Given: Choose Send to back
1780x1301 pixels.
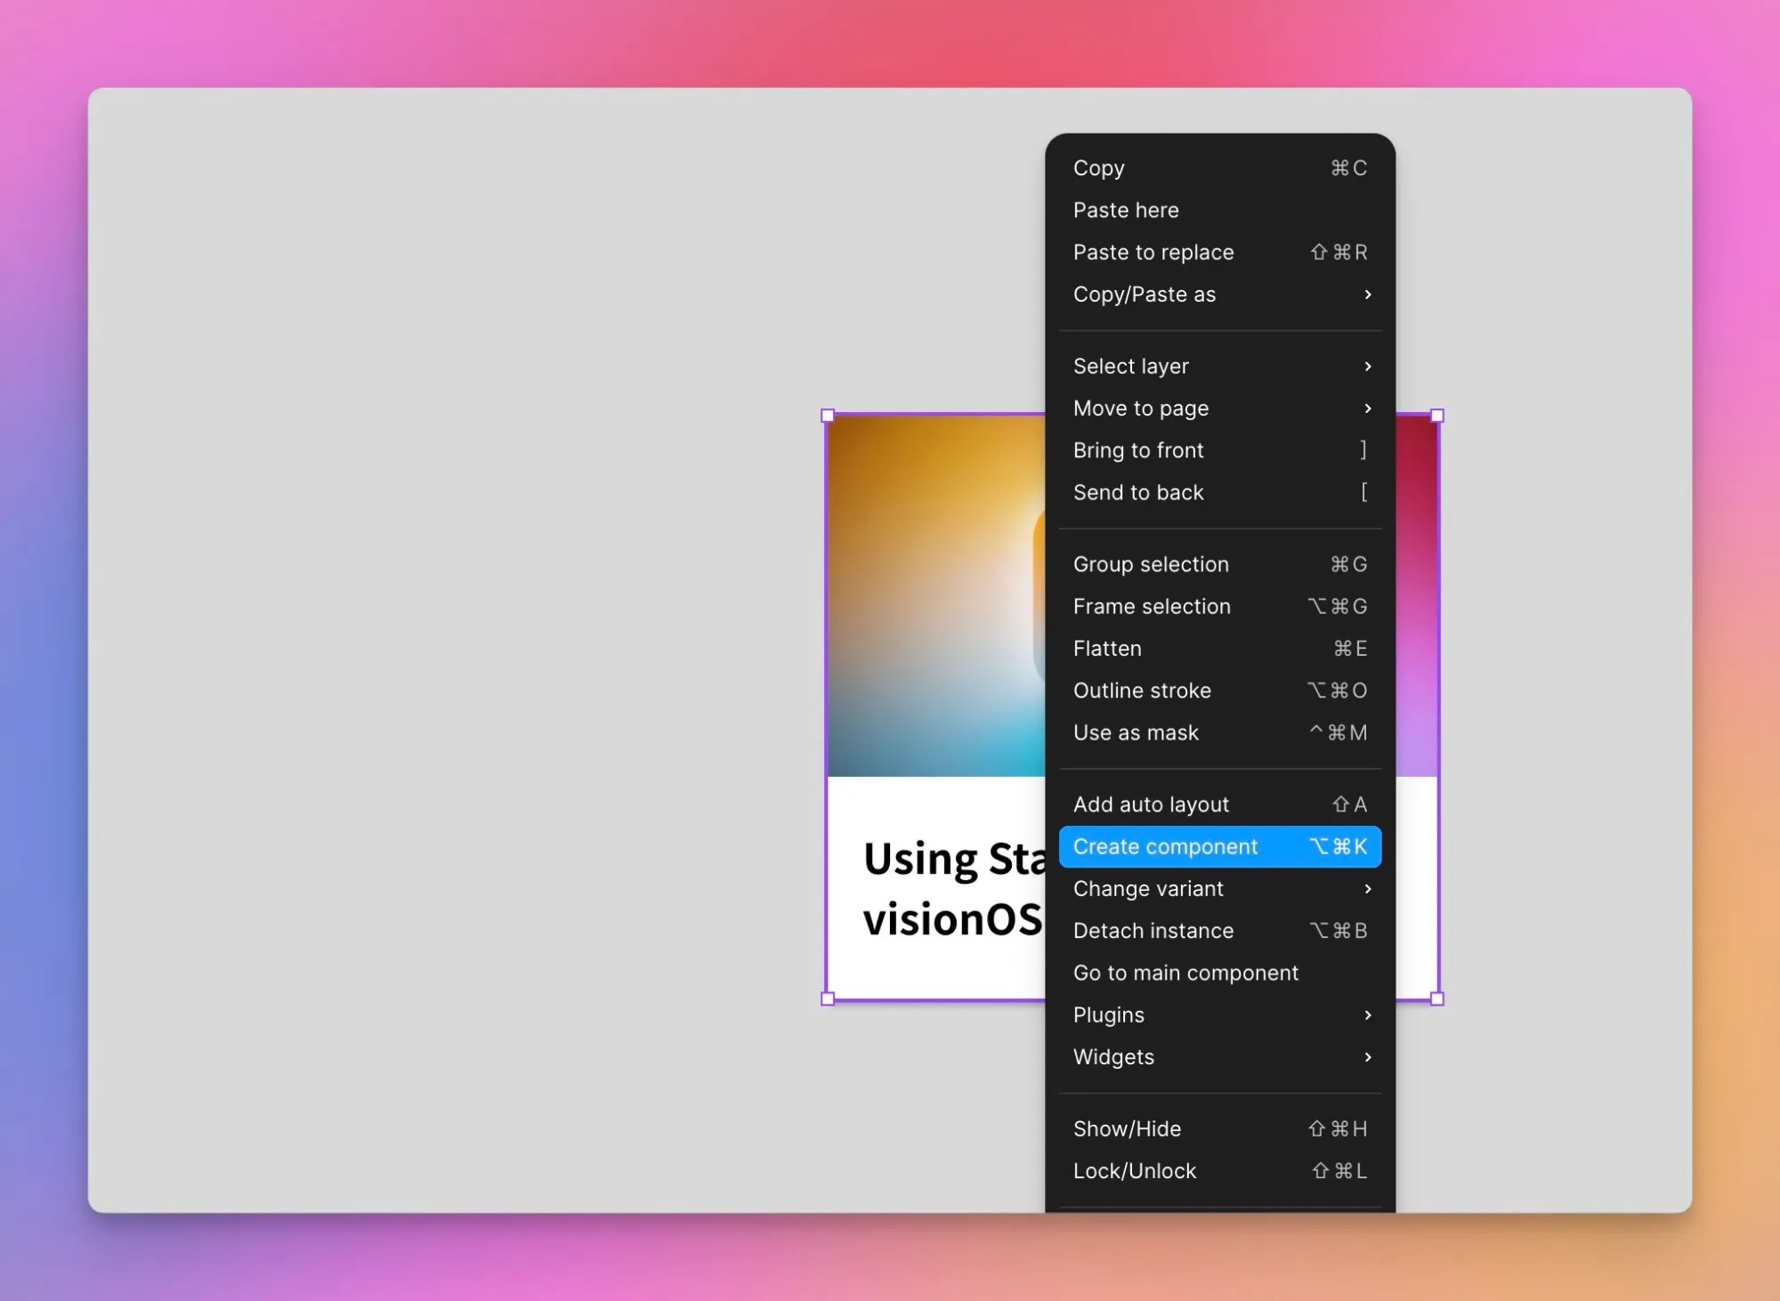Looking at the screenshot, I should click(1138, 492).
